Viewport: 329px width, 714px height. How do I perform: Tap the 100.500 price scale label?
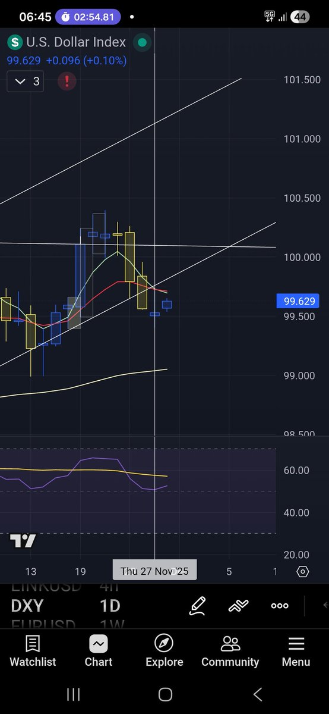click(x=302, y=198)
